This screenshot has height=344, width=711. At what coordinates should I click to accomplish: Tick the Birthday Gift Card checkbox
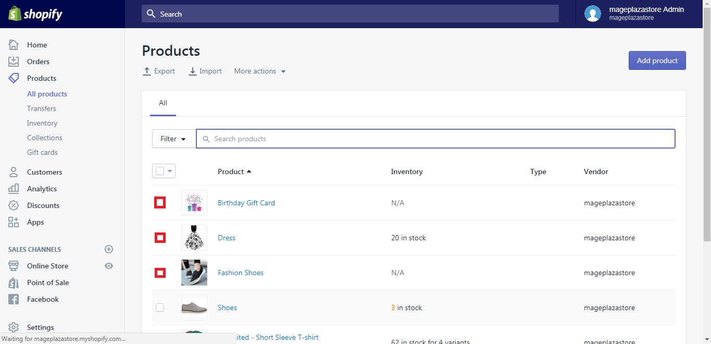click(160, 203)
